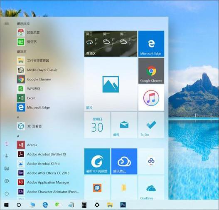Viewport: 219px width, 210px height.
Task: Click the Power icon in the Start rail
Action: 7,194
